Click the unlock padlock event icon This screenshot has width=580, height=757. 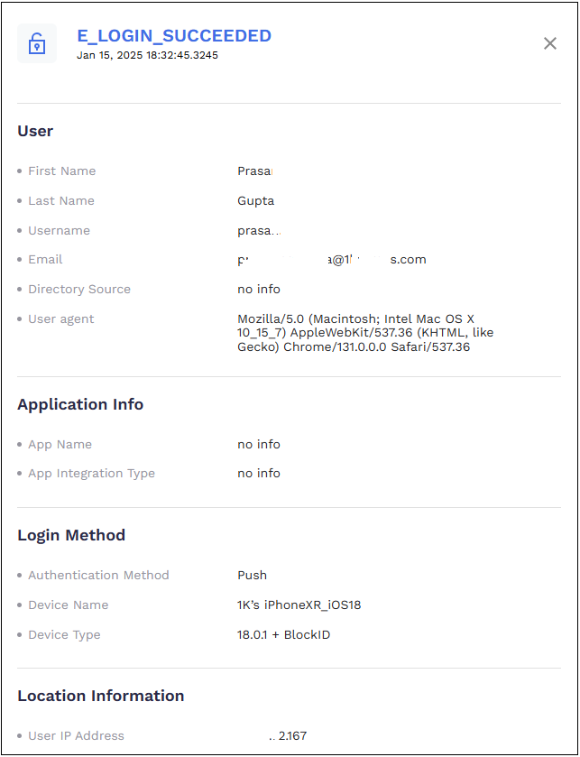[37, 43]
